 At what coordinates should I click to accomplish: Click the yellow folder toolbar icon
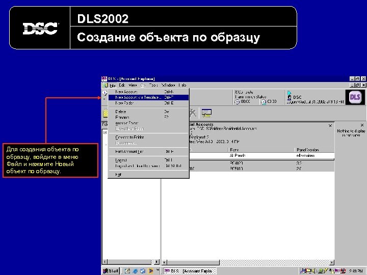[106, 114]
